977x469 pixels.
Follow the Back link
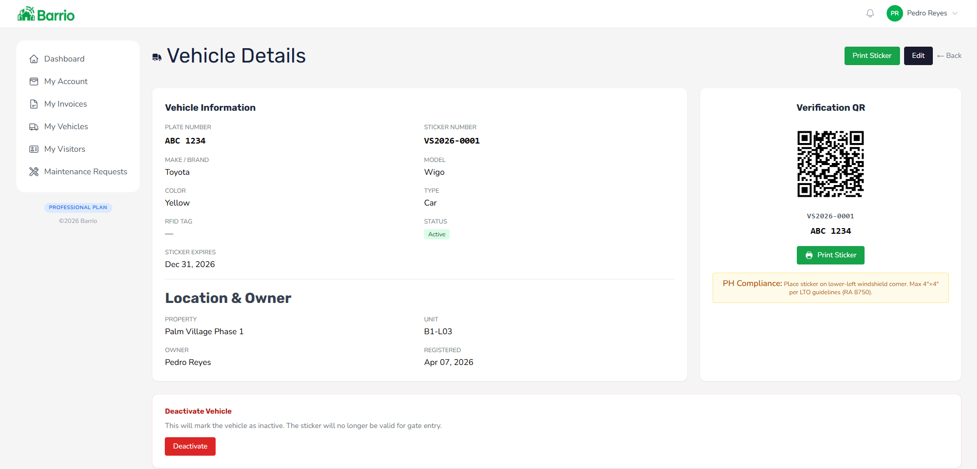click(x=949, y=55)
